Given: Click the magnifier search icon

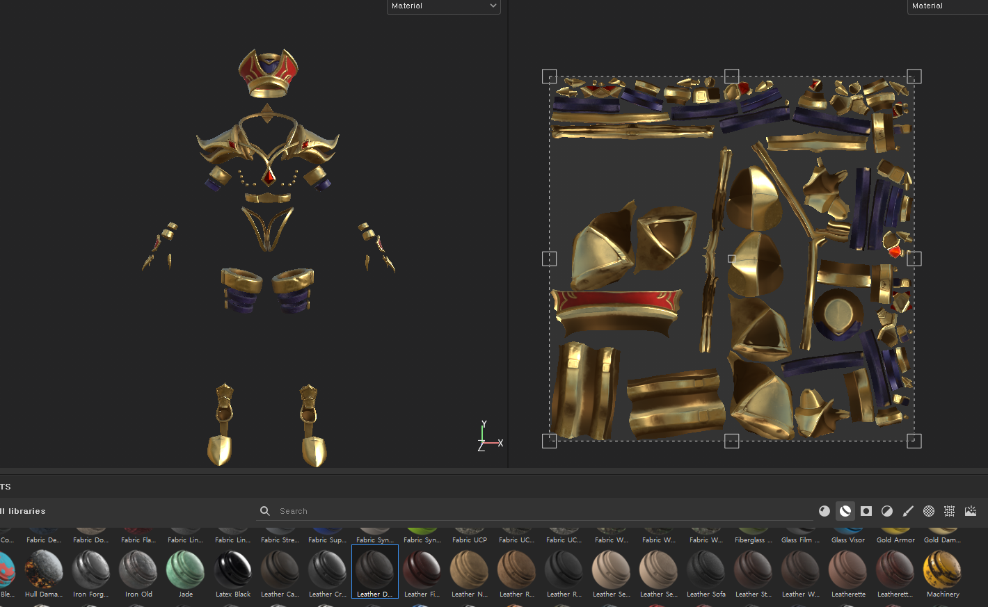Looking at the screenshot, I should click(x=265, y=511).
